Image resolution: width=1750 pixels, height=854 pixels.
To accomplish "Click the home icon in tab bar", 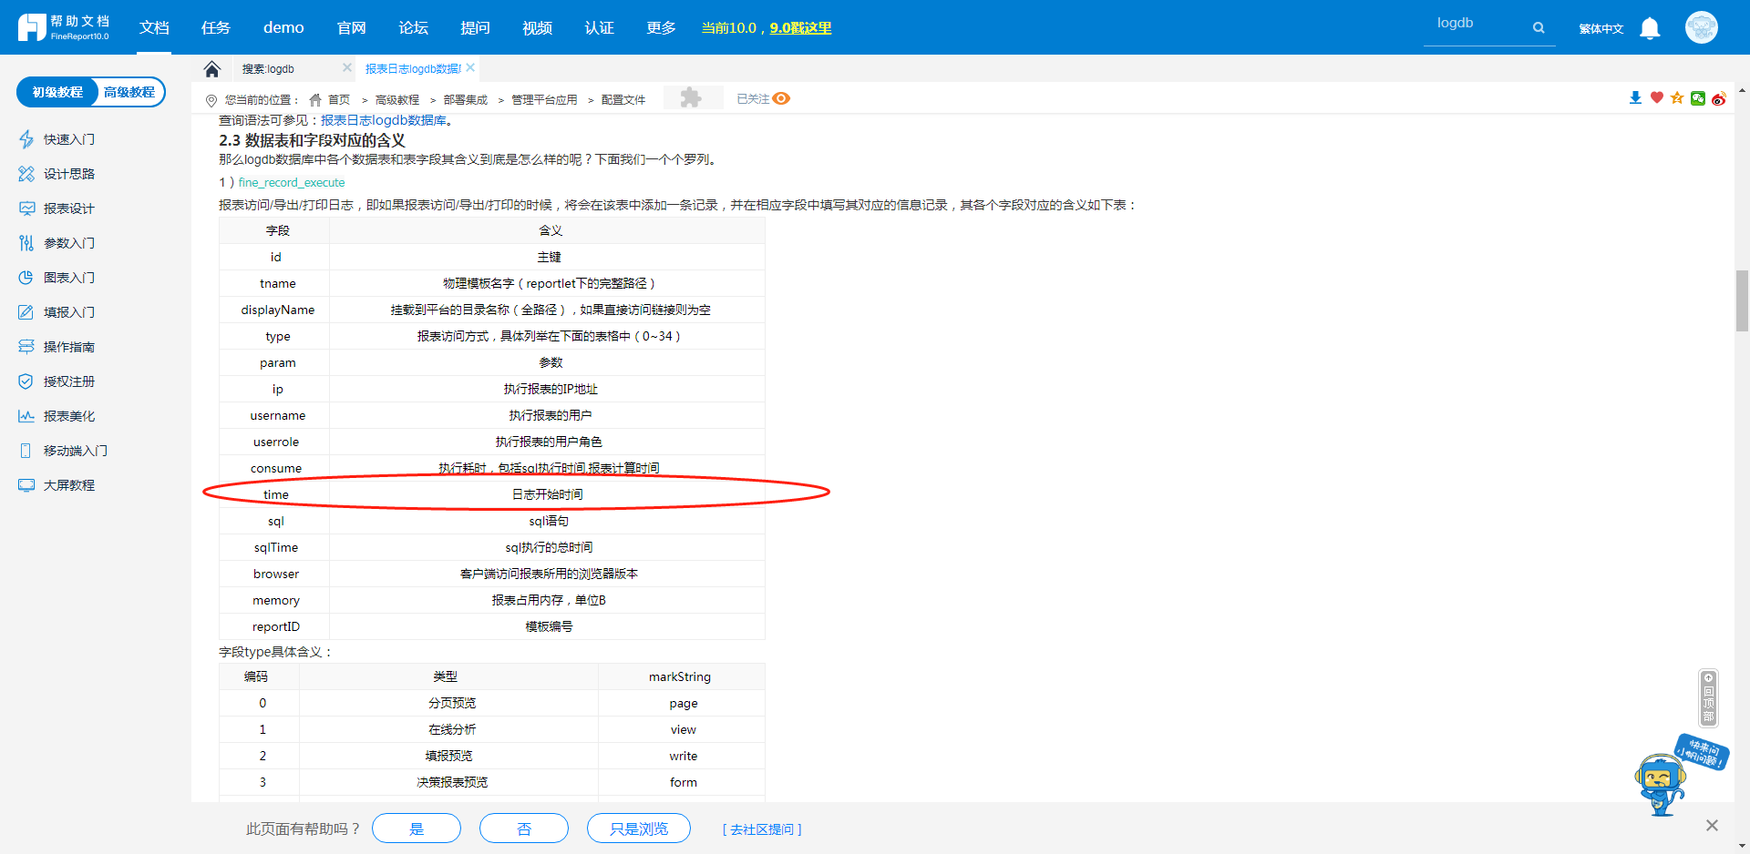I will [x=212, y=69].
